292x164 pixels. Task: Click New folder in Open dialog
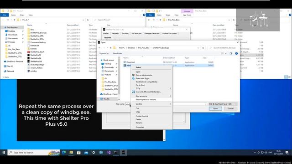coord(118,53)
